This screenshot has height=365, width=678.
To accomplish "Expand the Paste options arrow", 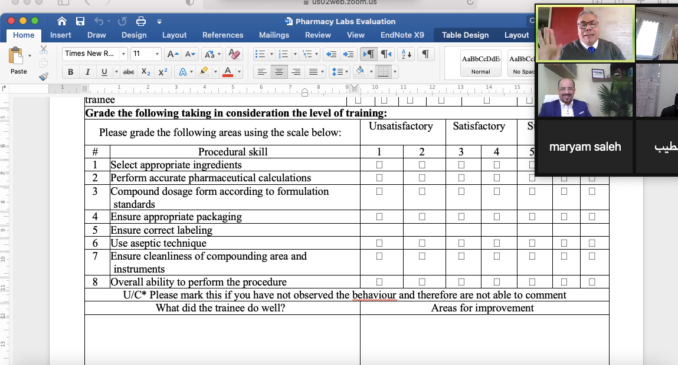I will (30, 56).
